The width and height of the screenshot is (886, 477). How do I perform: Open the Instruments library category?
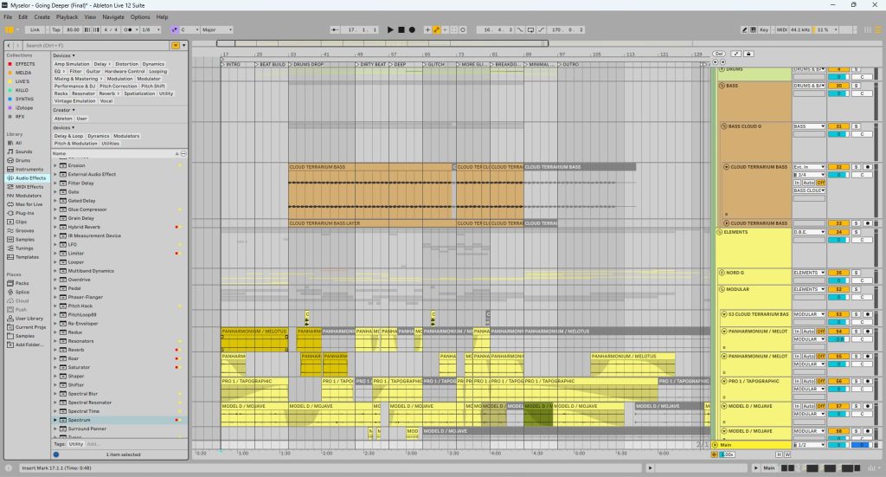click(29, 169)
